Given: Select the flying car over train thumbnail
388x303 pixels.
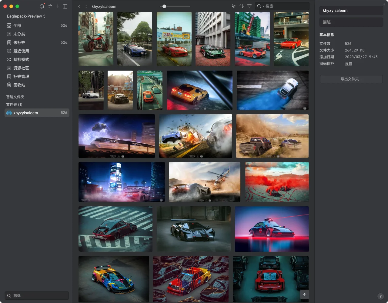Looking at the screenshot, I should (117, 136).
